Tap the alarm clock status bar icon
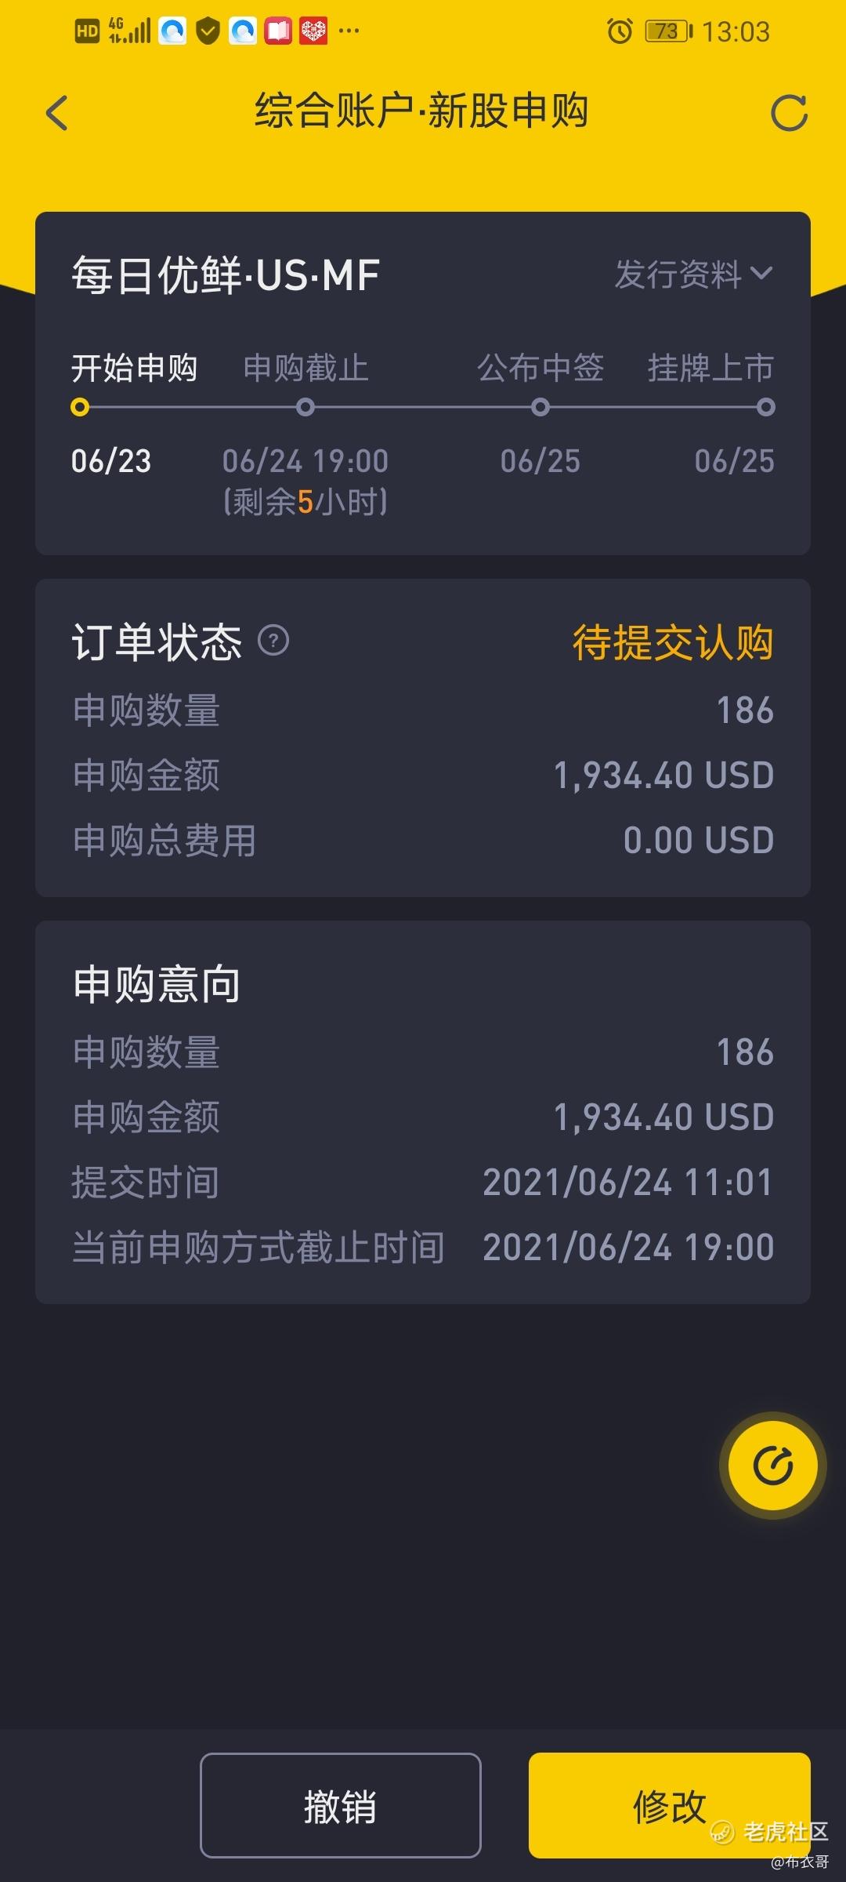Screen dimensions: 846x1882 point(619,31)
